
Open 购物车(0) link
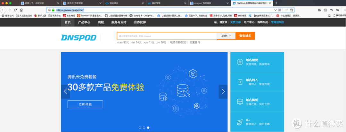263,22
